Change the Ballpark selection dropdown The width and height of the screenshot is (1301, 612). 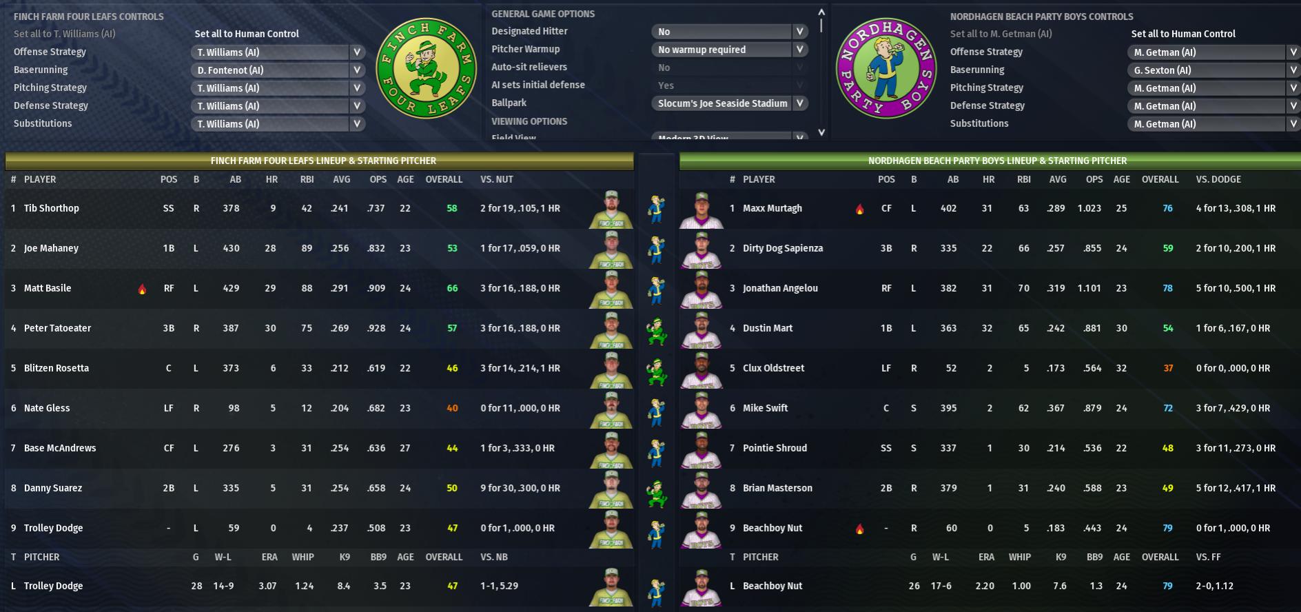coord(728,103)
